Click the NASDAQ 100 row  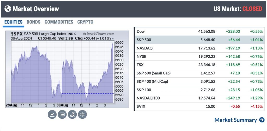[199, 98]
